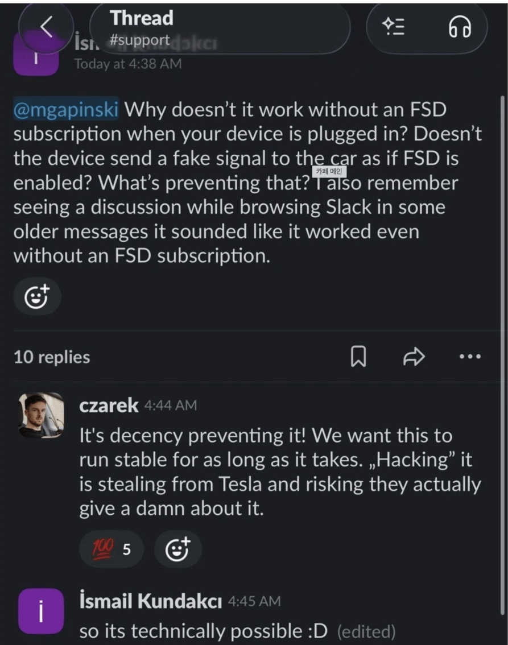508x645 pixels.
Task: Save the thread using the bookmark icon
Action: pyautogui.click(x=358, y=357)
